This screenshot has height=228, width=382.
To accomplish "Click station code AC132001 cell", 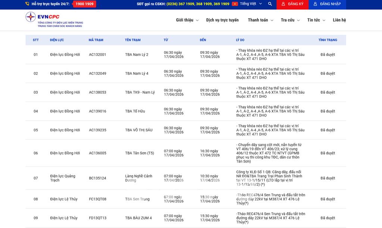I will (97, 55).
